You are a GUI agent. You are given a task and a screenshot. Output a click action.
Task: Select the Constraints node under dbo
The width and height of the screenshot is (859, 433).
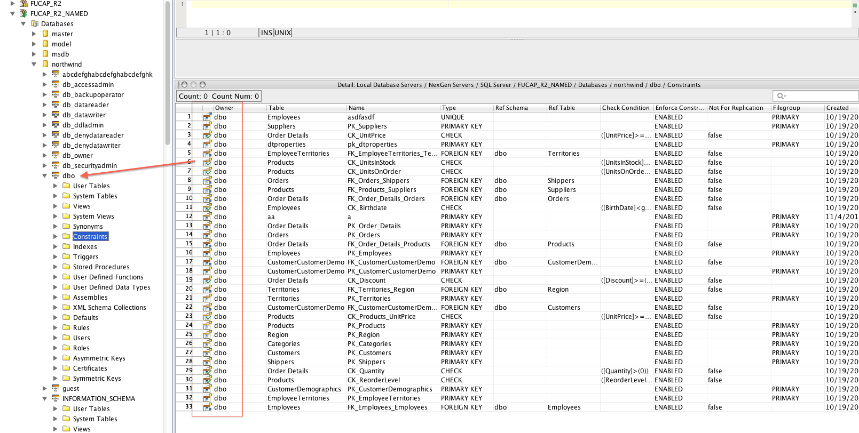(90, 236)
